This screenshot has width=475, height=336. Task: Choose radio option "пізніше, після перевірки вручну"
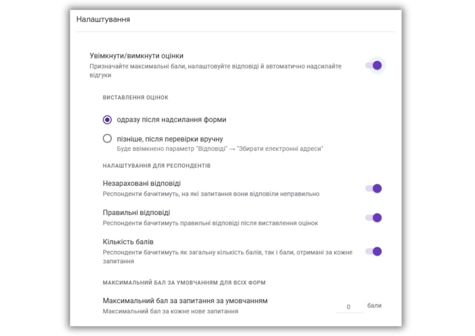(x=107, y=139)
